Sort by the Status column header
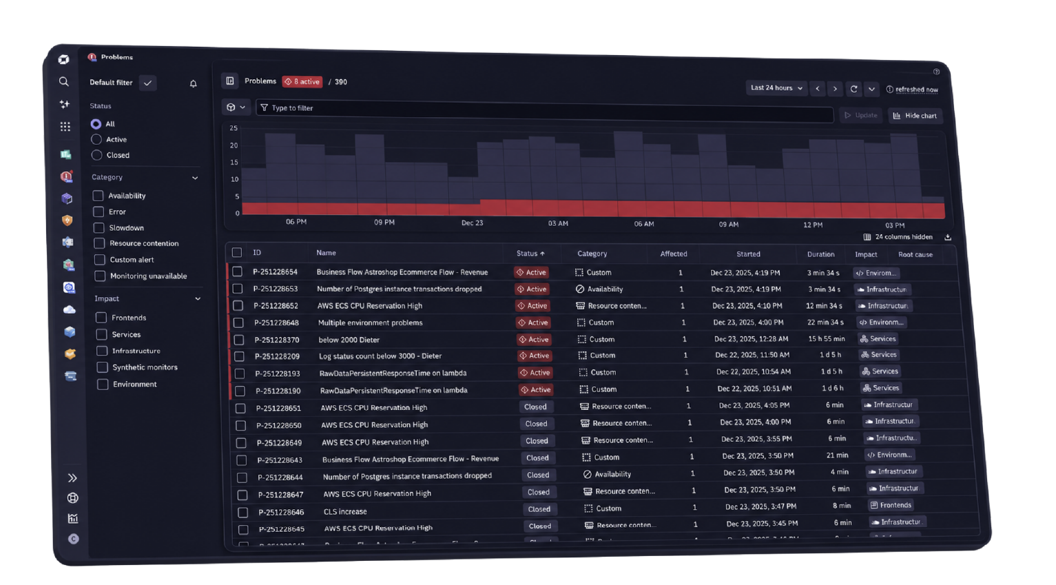Viewport: 1056px width, 585px height. [530, 254]
